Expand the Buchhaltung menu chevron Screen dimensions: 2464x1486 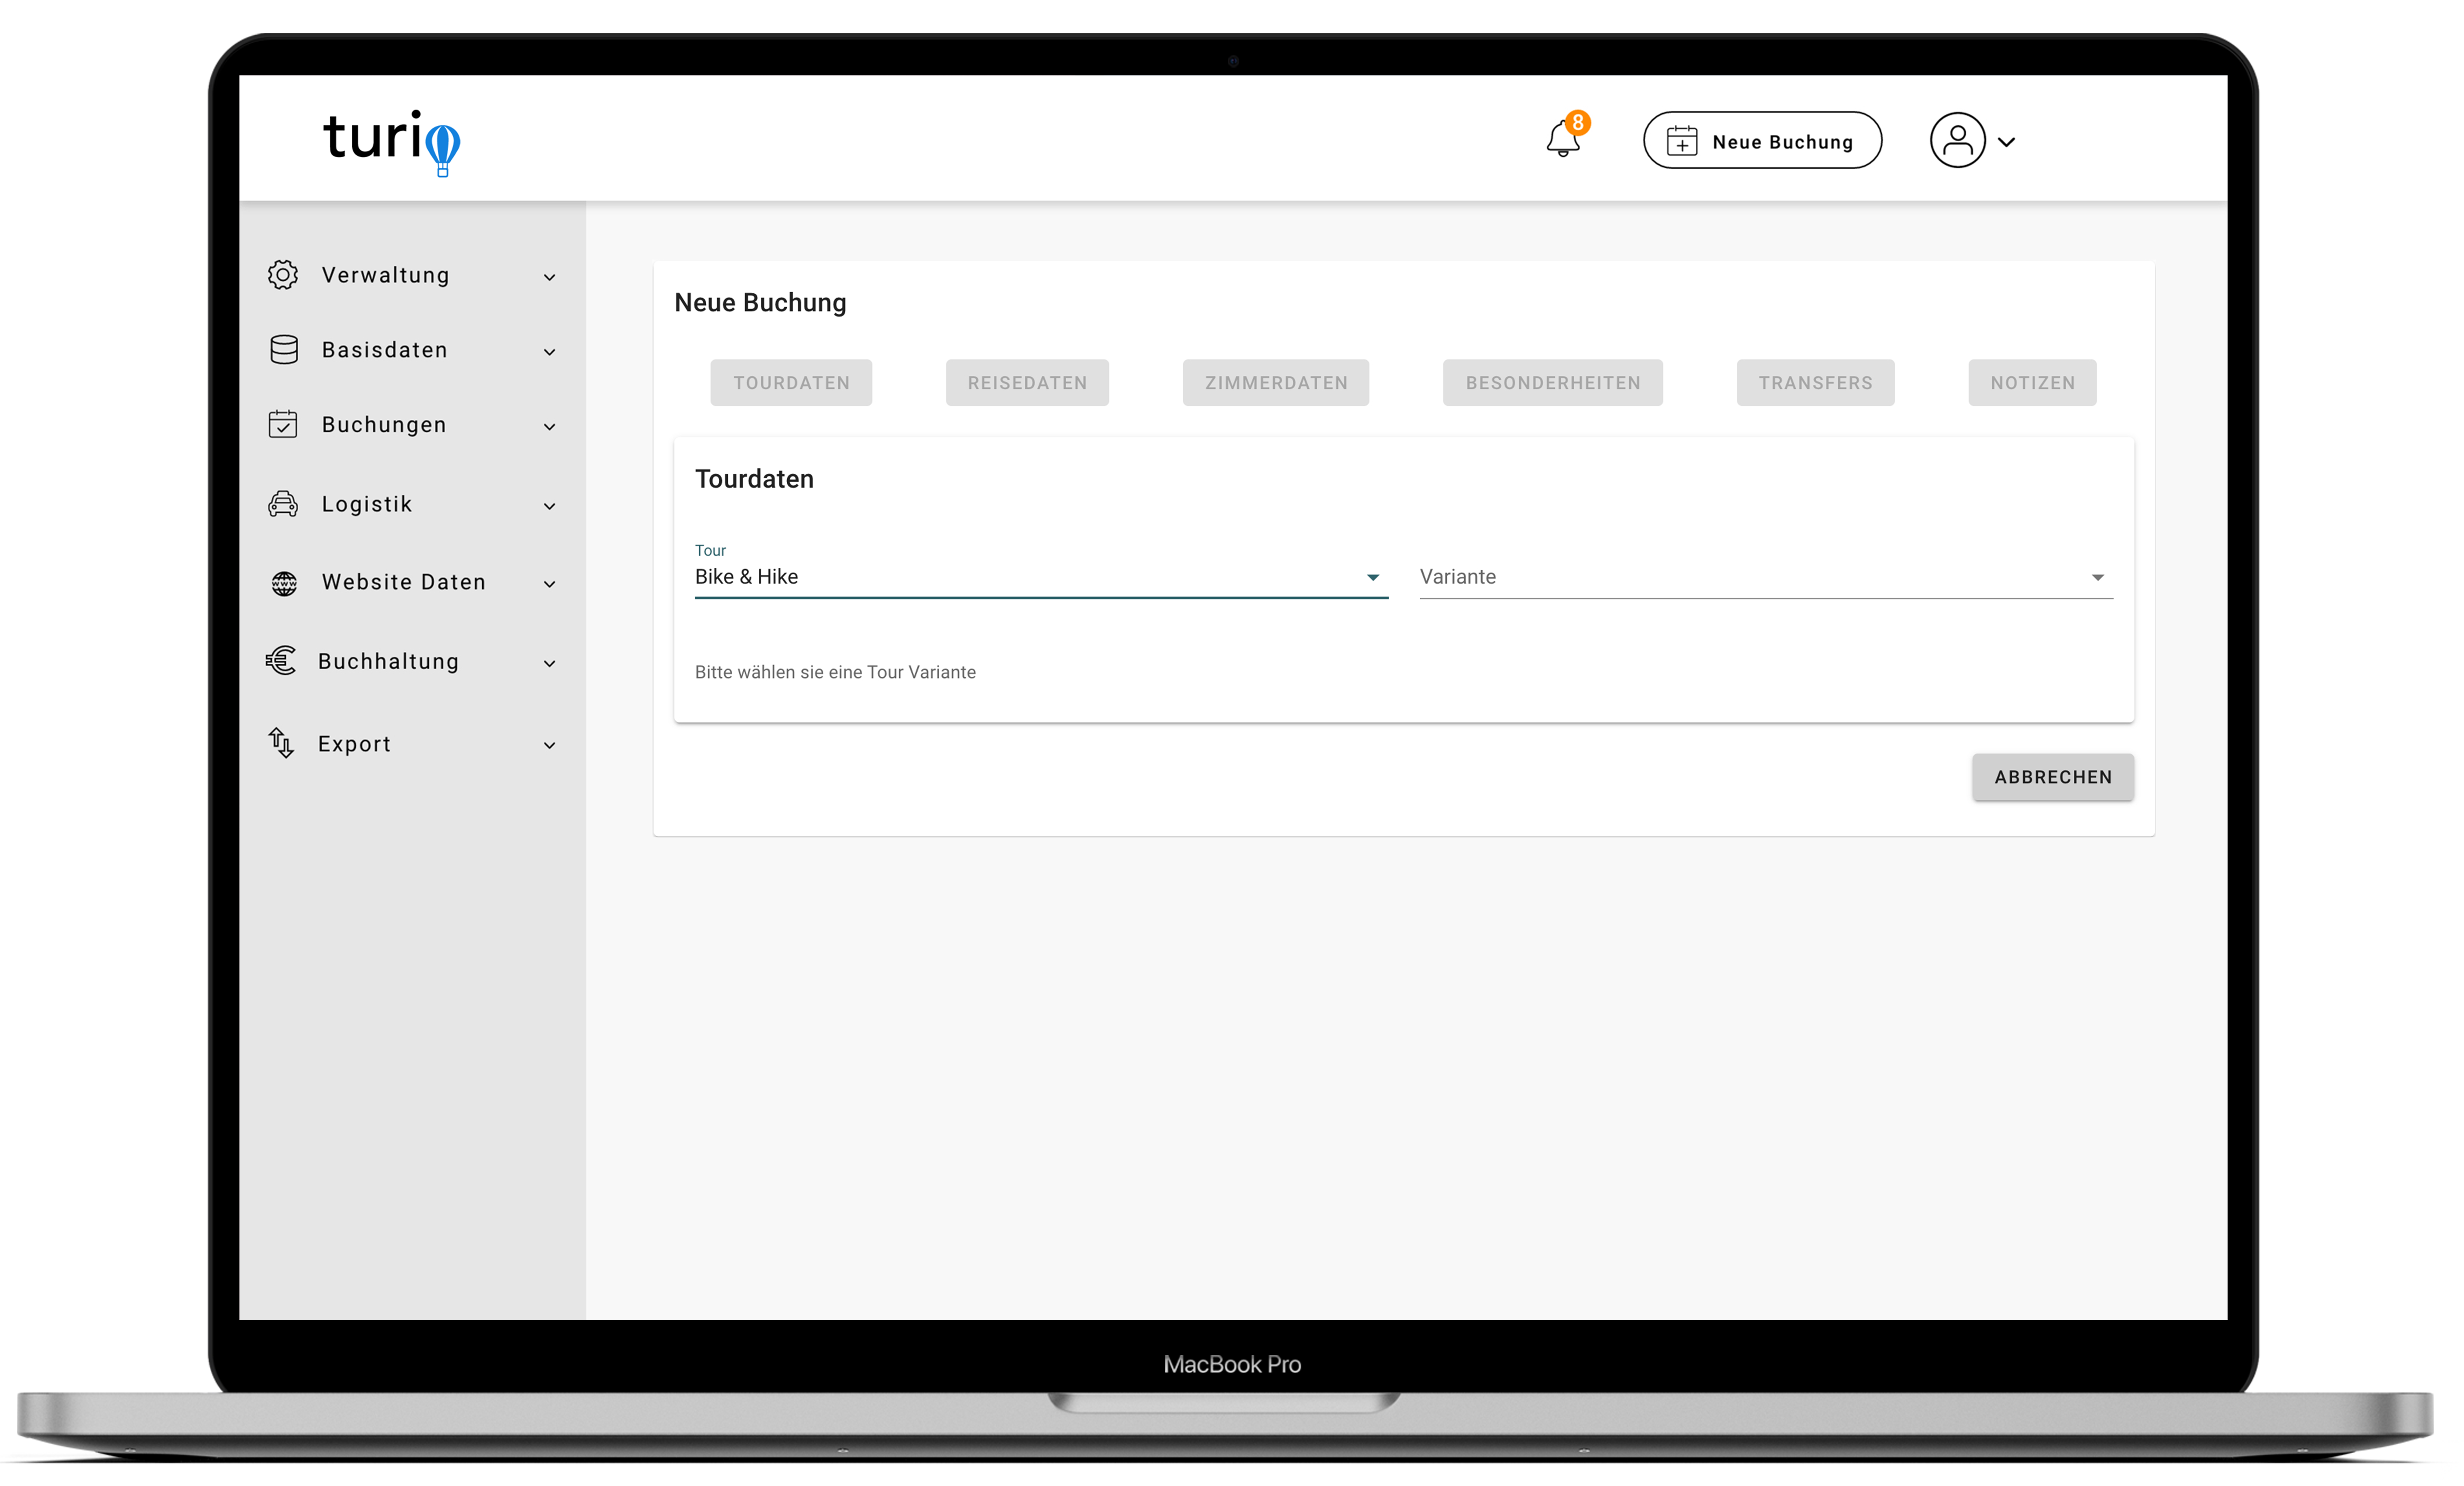549,663
